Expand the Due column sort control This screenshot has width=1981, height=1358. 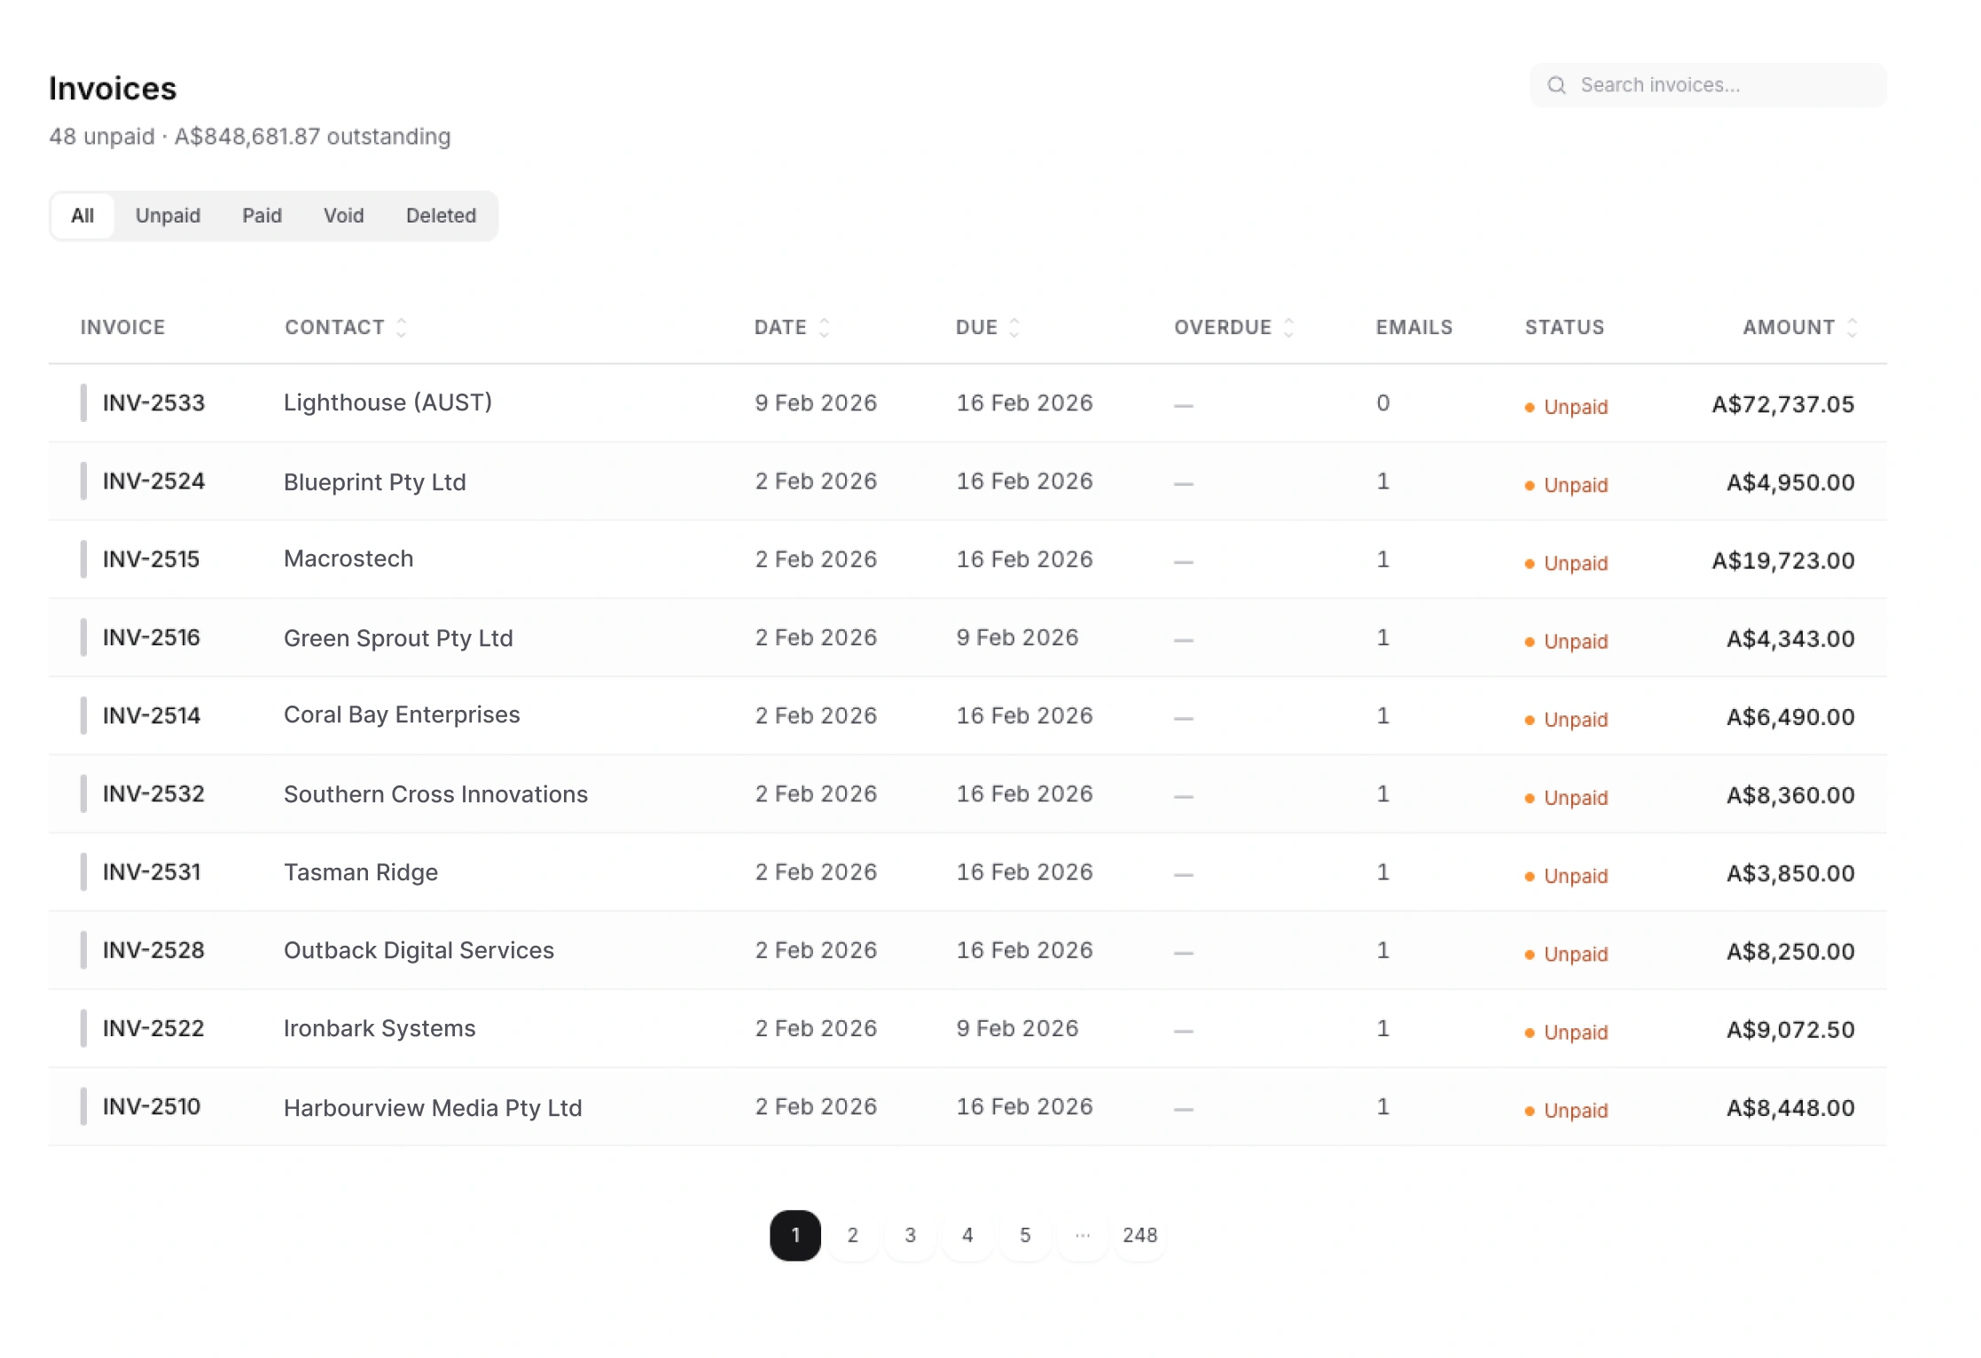click(x=1014, y=327)
